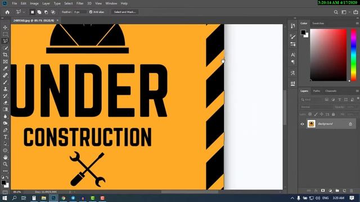
Task: Select the Horizontal Type tool
Action: (x=5, y=137)
